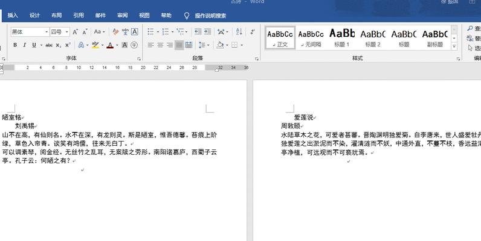
Task: Open the 帮助 tab
Action: pyautogui.click(x=166, y=16)
